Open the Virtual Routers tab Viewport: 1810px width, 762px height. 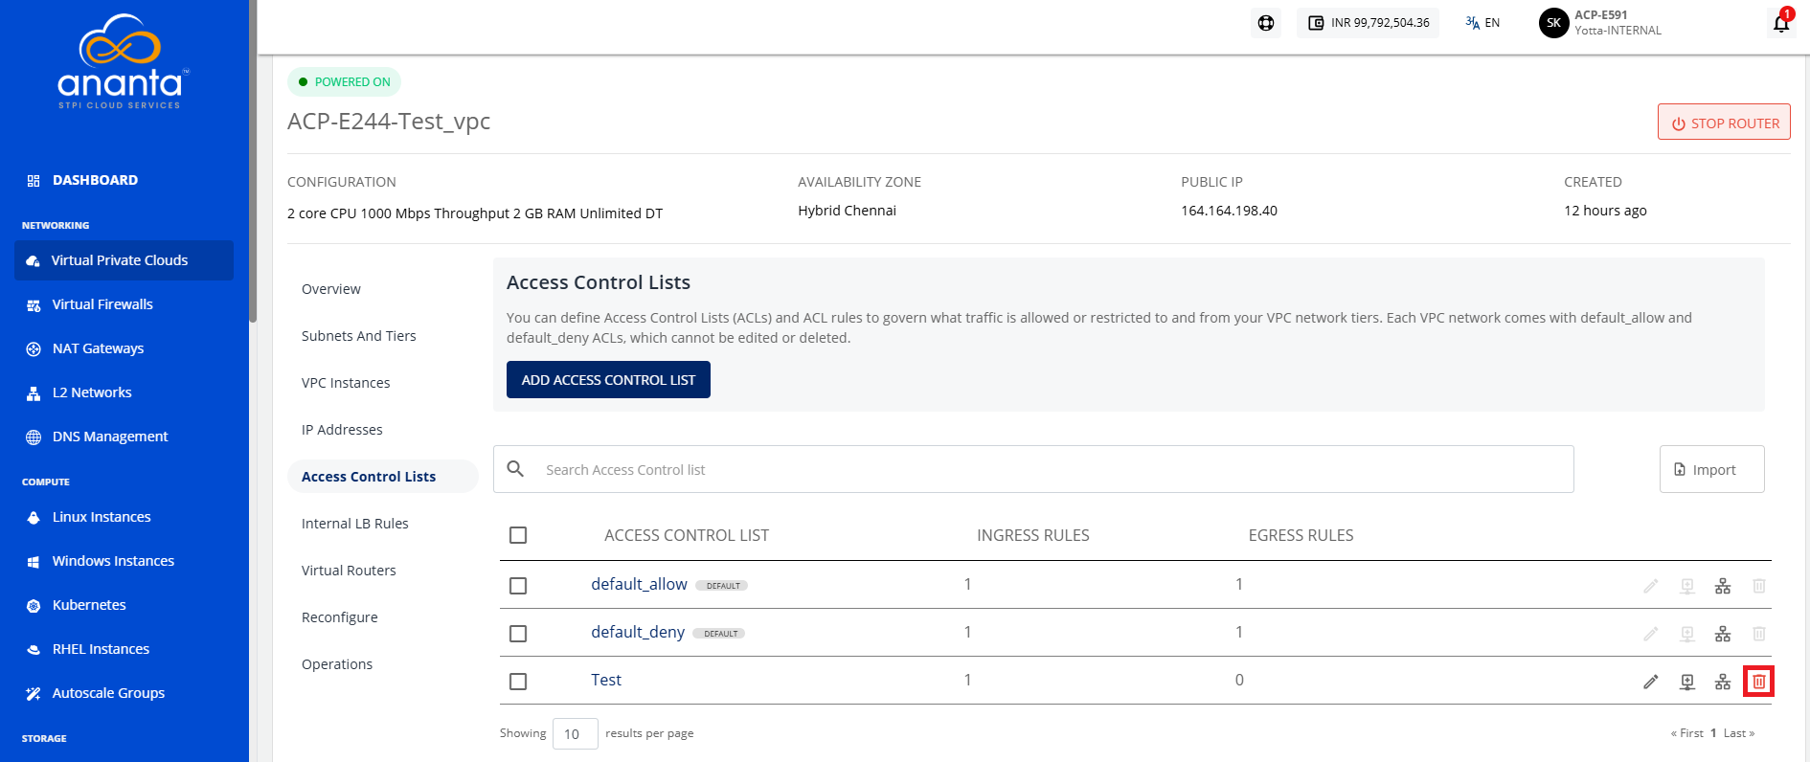pyautogui.click(x=349, y=571)
